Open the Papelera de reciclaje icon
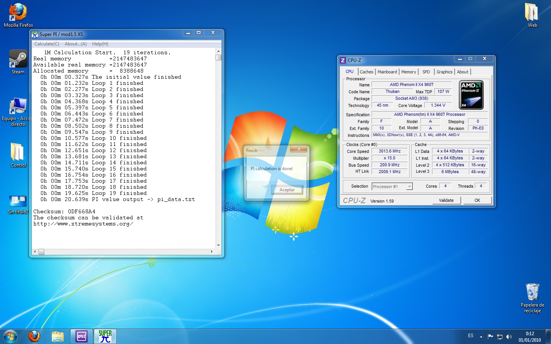The image size is (551, 344). pos(532,298)
